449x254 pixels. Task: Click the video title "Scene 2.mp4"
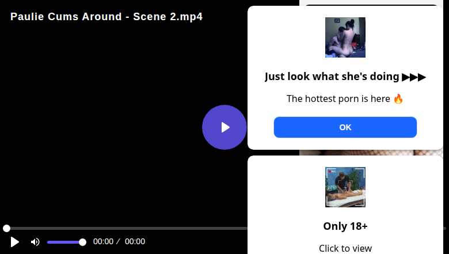[x=168, y=16]
